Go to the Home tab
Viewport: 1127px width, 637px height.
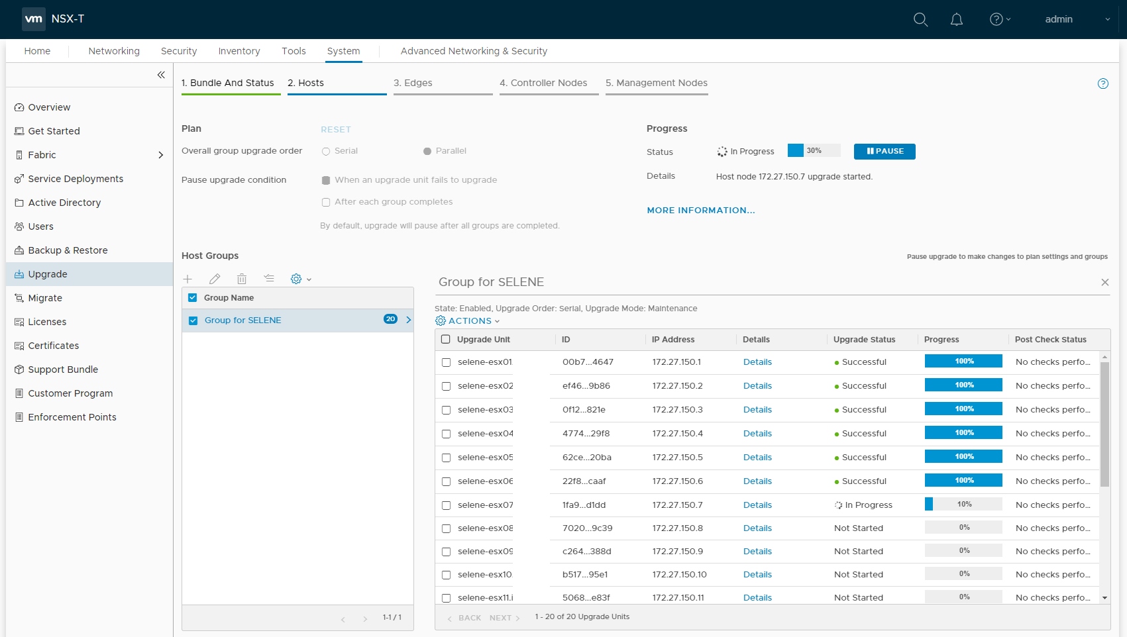(x=37, y=51)
